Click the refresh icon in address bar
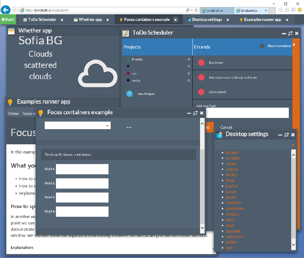Viewport: 304px width, 258px height. [196, 10]
